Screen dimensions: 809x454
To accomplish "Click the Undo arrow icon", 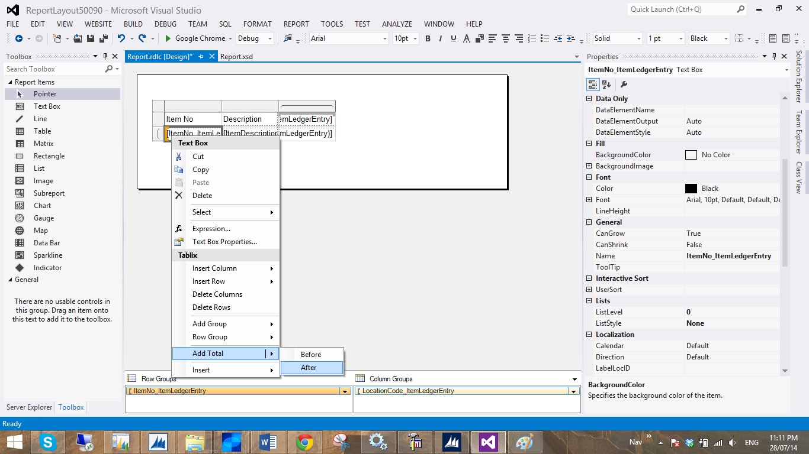I will (x=121, y=38).
